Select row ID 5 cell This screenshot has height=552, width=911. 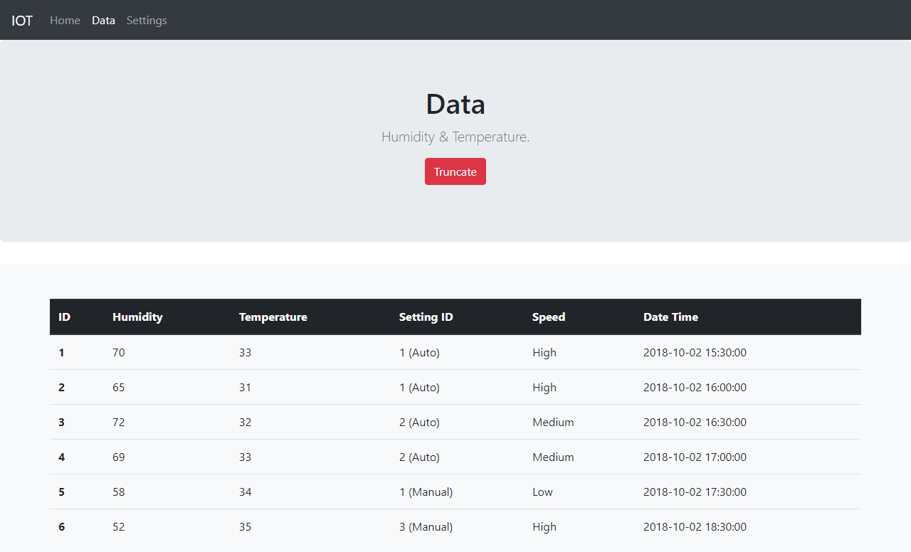[x=61, y=492]
